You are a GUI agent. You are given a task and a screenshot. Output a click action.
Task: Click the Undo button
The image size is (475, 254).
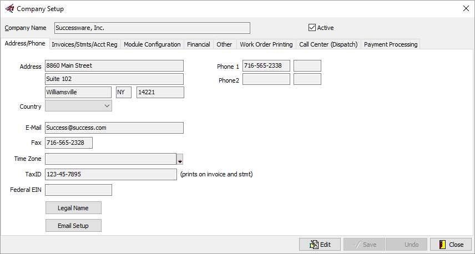(407, 245)
